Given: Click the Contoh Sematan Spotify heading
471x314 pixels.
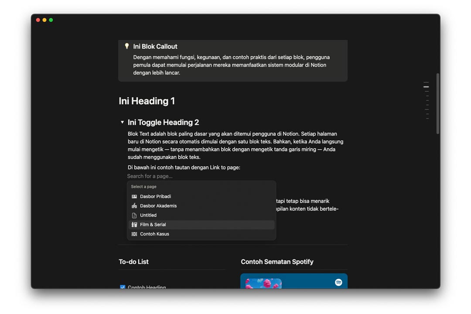Looking at the screenshot, I should pos(277,262).
